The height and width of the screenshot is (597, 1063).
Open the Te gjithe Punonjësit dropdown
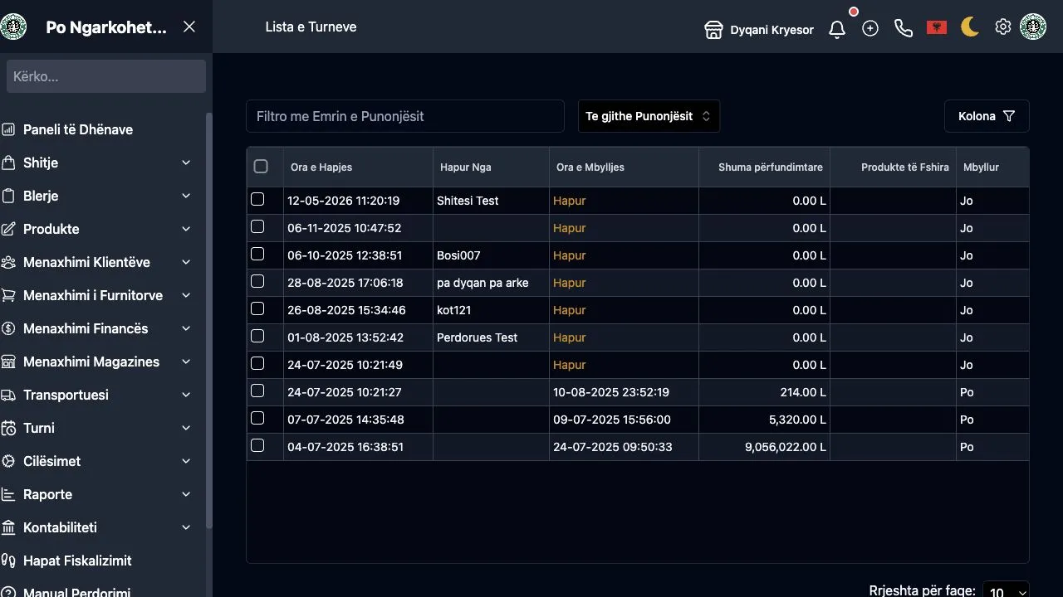pyautogui.click(x=649, y=116)
